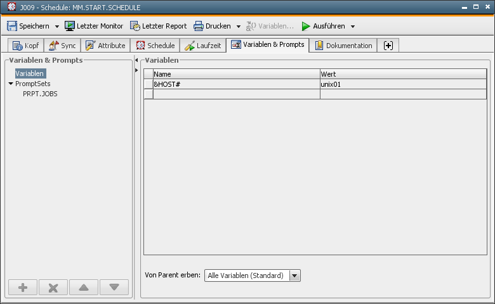This screenshot has height=304, width=495.
Task: Run schedule with Ausführen play icon
Action: 306,26
